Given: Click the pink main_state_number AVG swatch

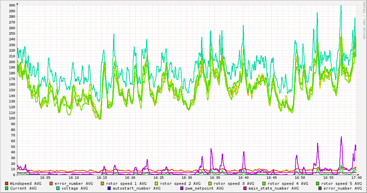Looking at the screenshot, I should tap(245, 188).
